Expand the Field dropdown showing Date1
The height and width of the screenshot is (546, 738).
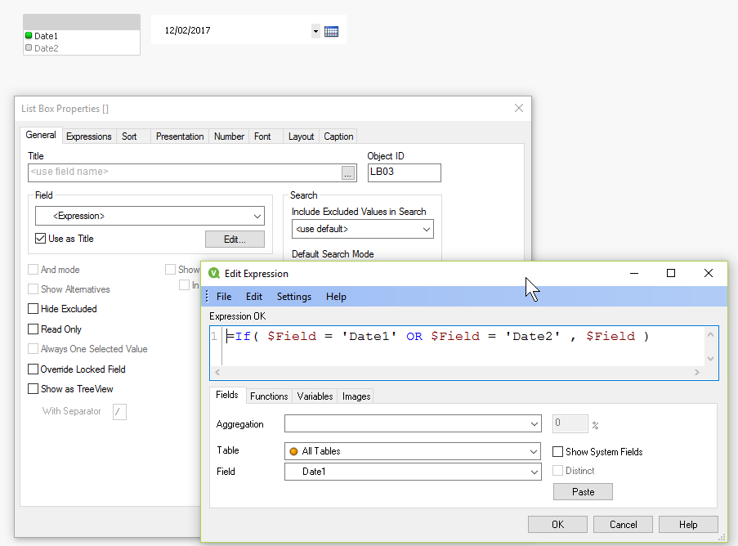coord(534,472)
